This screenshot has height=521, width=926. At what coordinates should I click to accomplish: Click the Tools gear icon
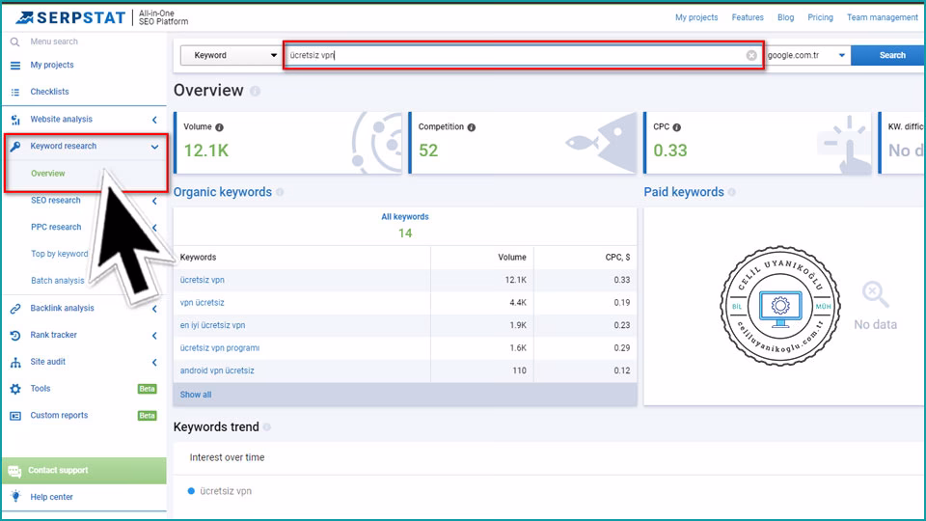tap(14, 389)
